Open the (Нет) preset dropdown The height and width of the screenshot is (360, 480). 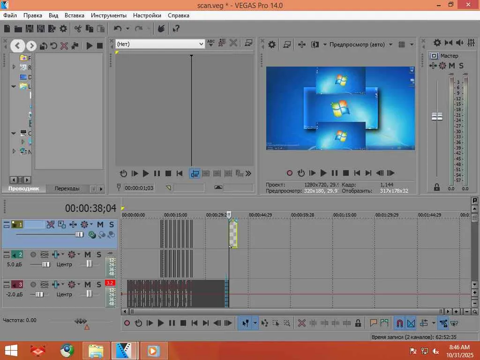[x=201, y=44]
